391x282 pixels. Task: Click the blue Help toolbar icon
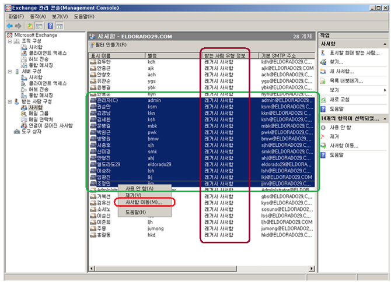pyautogui.click(x=50, y=26)
